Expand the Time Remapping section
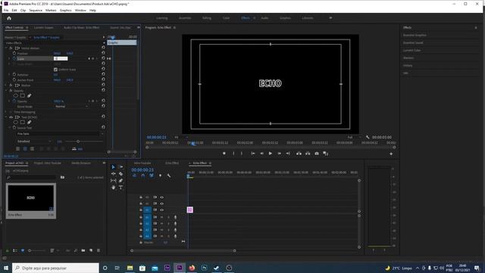 (6, 111)
